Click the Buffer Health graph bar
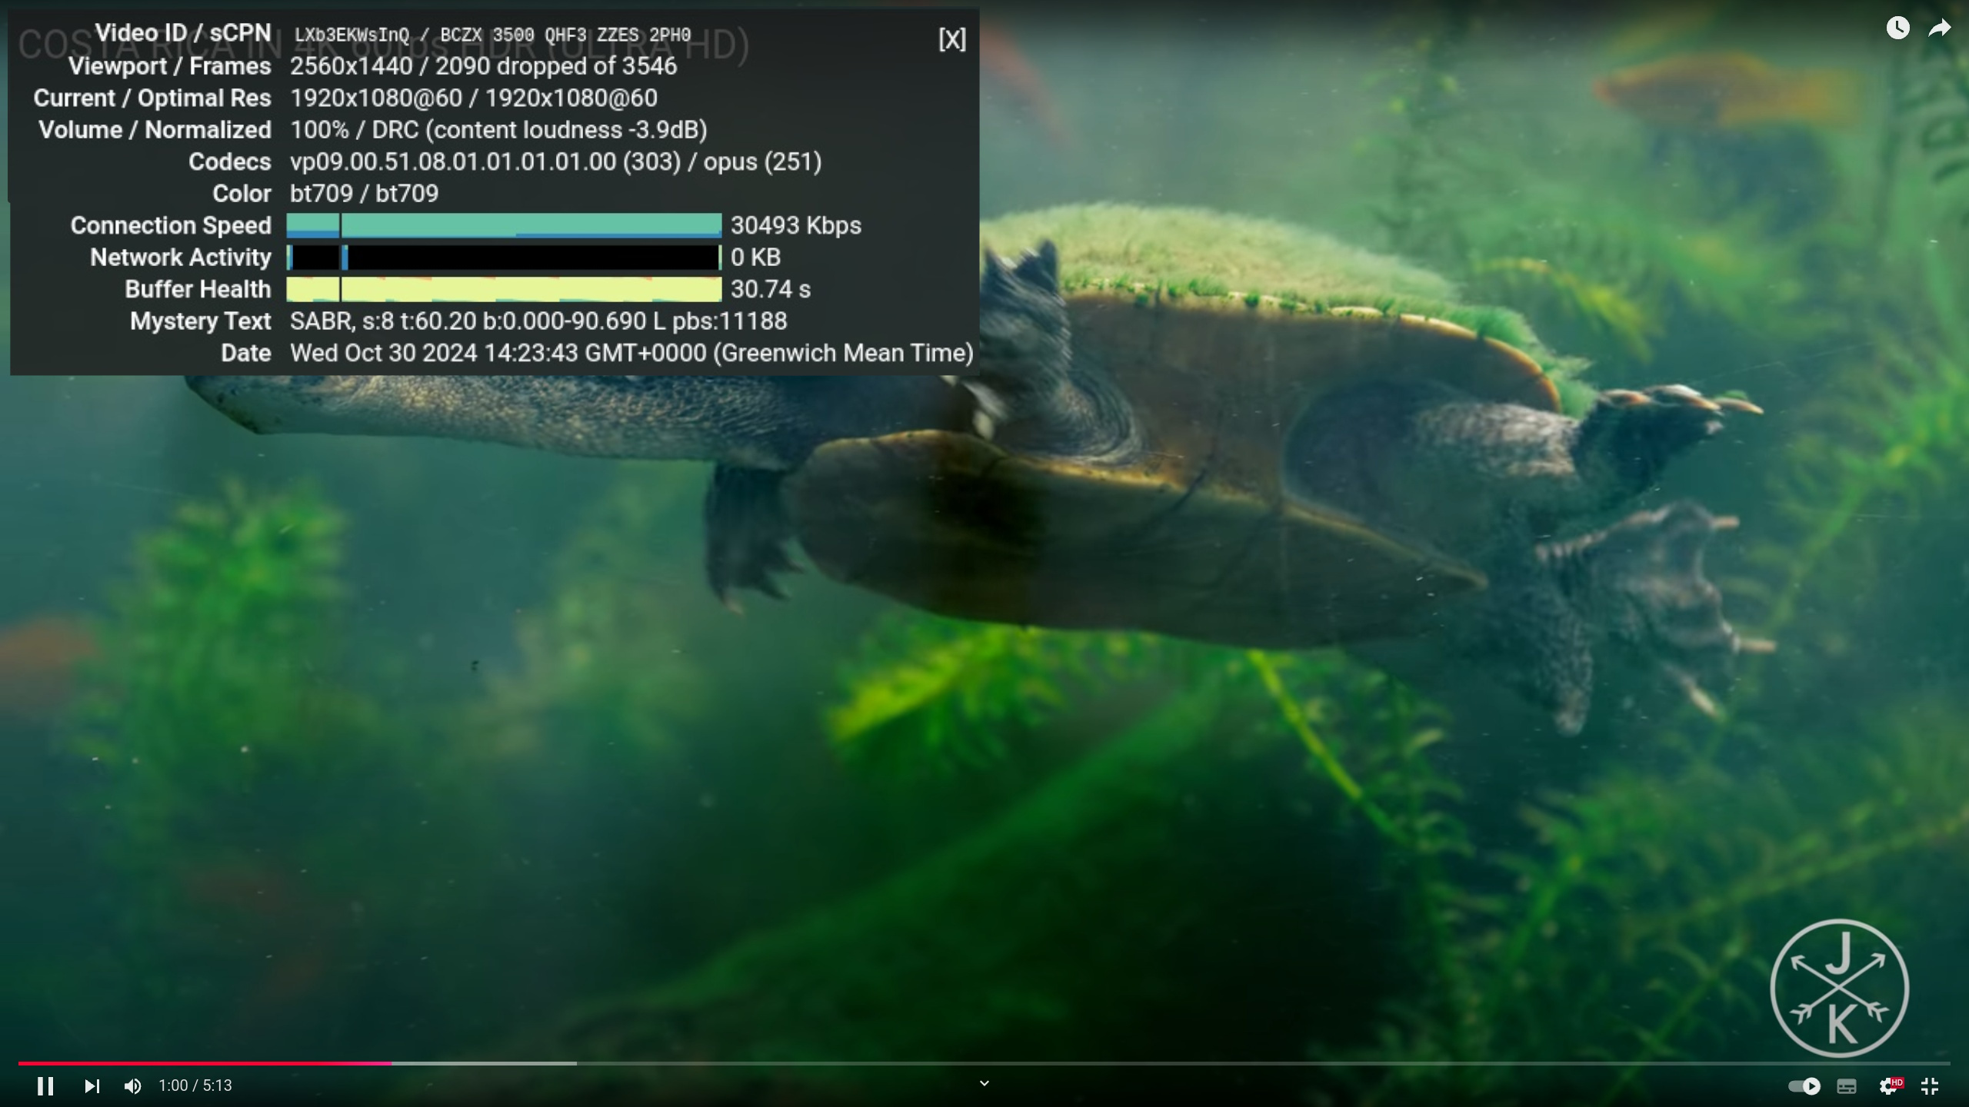Image resolution: width=1969 pixels, height=1107 pixels. (504, 289)
